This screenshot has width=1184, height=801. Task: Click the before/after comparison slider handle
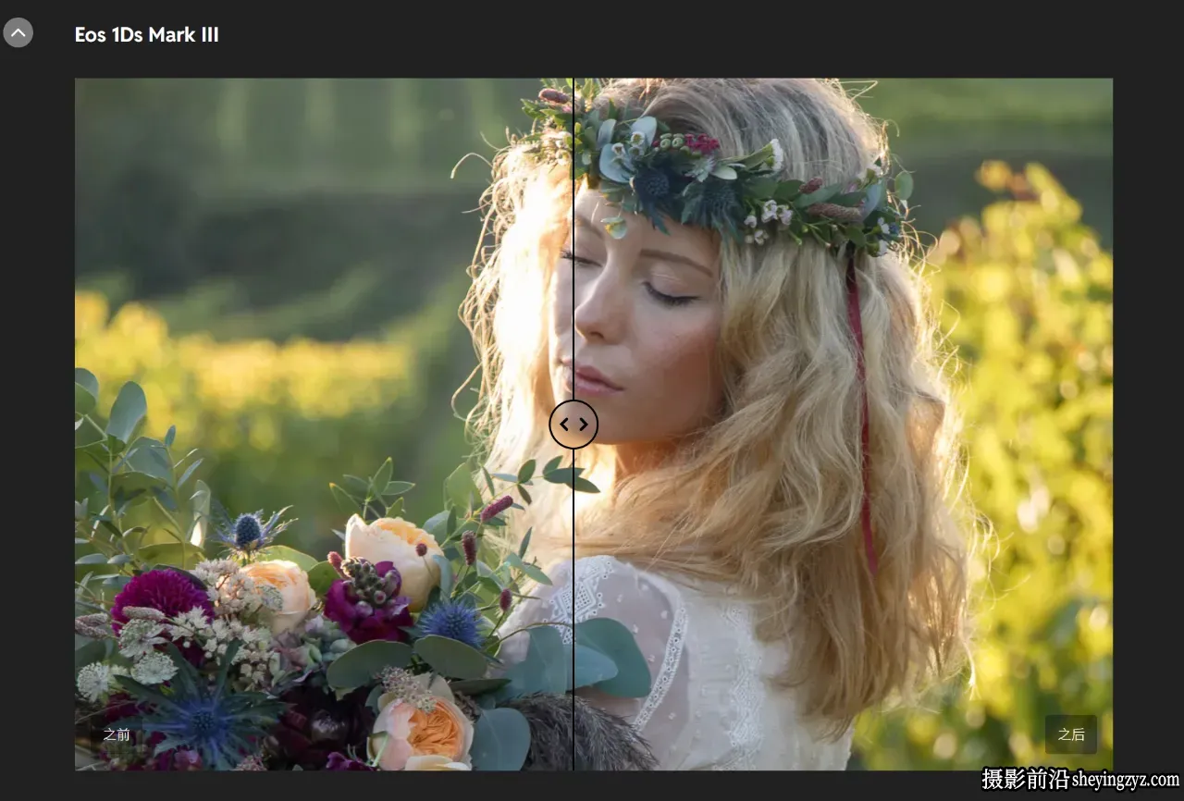(x=573, y=425)
